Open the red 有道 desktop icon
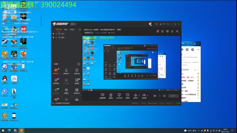Image resolution: width=237 pixels, height=133 pixels. pyautogui.click(x=23, y=30)
